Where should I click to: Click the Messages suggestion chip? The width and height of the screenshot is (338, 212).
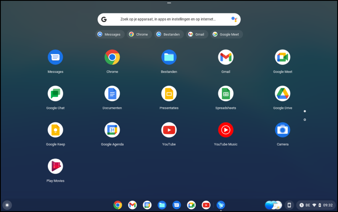110,34
